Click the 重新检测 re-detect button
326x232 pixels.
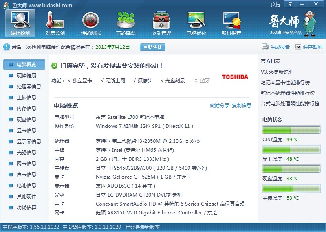152,47
